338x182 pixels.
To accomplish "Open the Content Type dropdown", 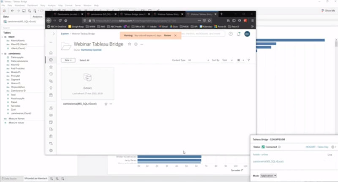I will pos(198,60).
